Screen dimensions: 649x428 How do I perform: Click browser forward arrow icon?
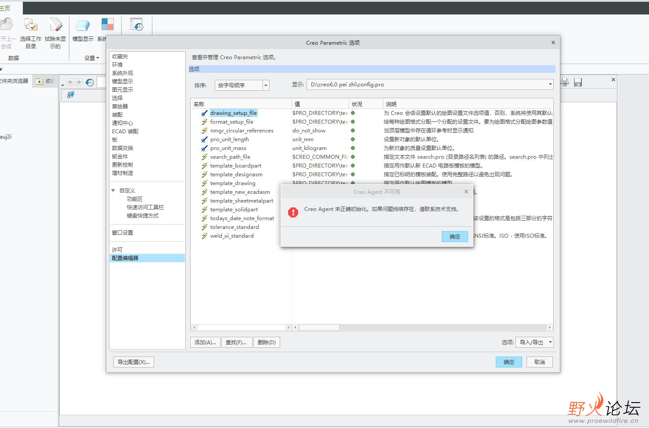[x=79, y=82]
